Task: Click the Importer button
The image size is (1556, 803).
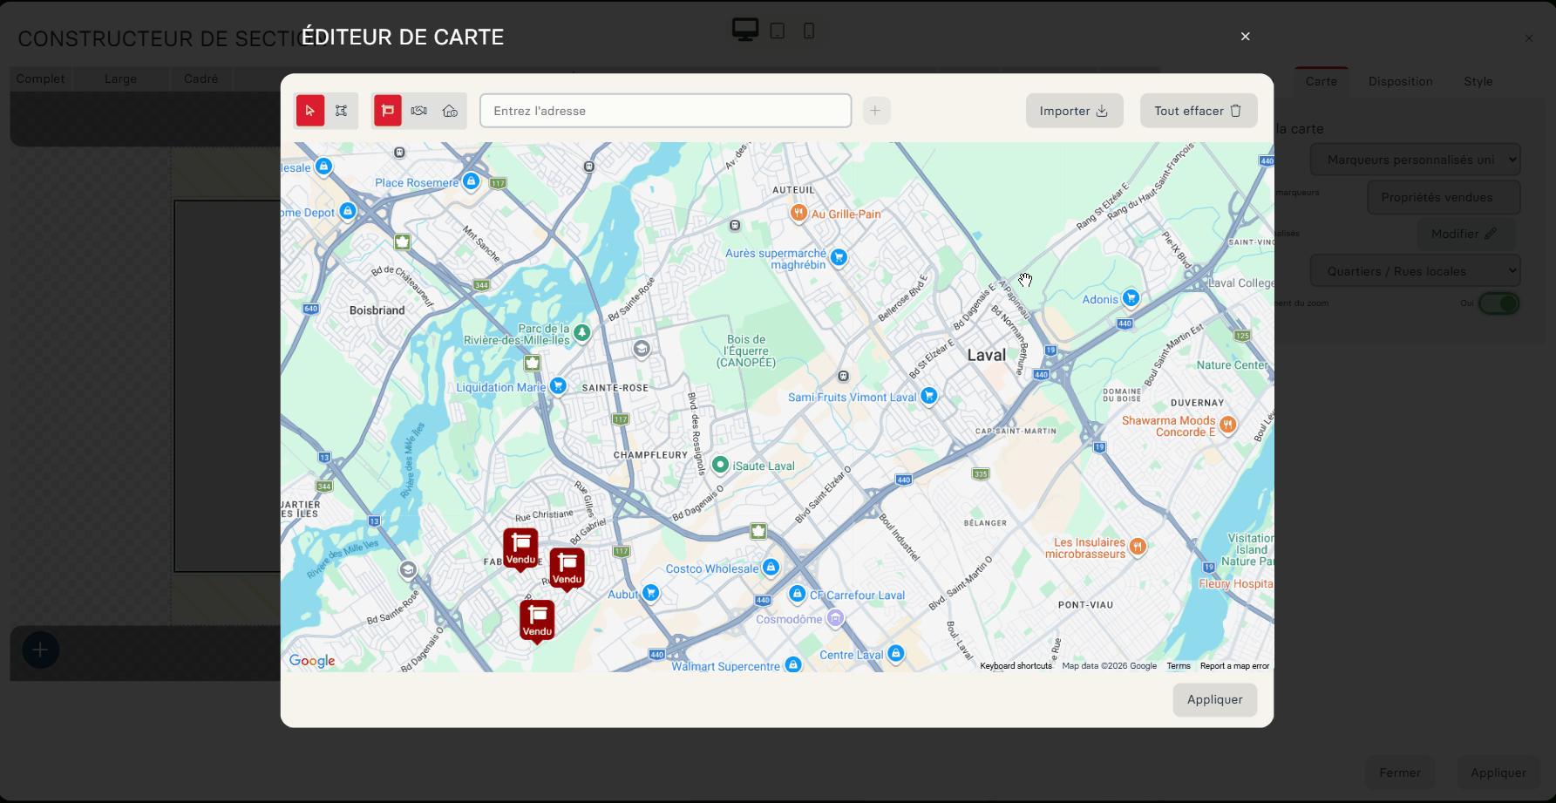Action: point(1074,111)
